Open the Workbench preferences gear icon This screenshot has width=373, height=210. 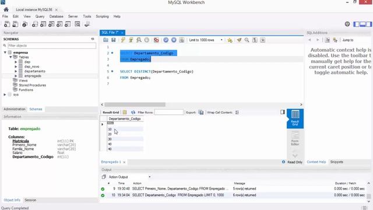pyautogui.click(x=347, y=24)
